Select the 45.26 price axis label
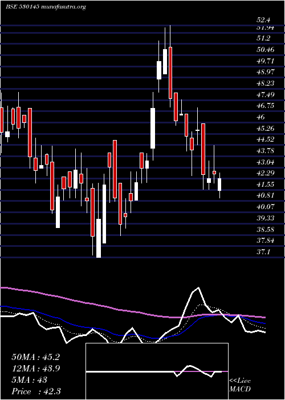The image size is (285, 400). pos(266,129)
